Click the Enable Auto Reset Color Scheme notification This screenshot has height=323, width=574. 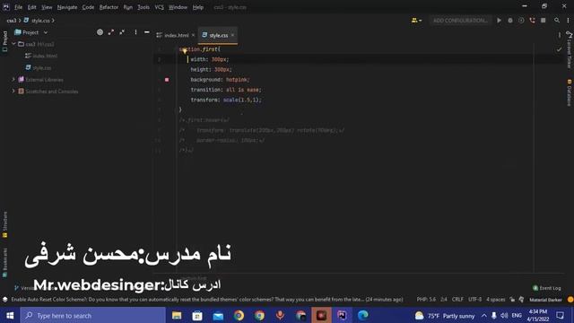point(207,299)
